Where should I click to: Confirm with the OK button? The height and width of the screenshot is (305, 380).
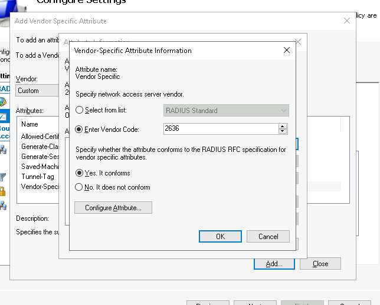(x=220, y=236)
